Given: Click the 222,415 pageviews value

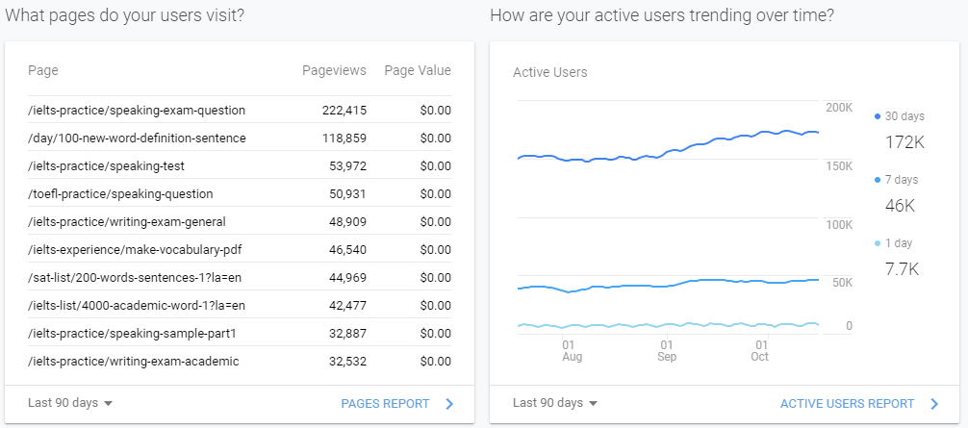Looking at the screenshot, I should tap(344, 111).
